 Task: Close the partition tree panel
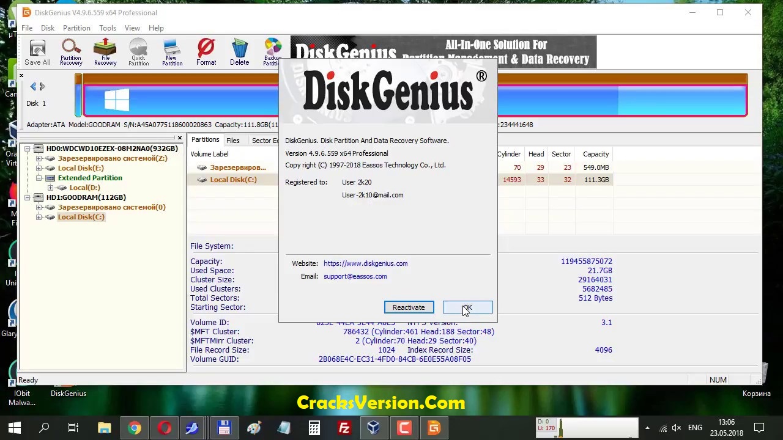[180, 138]
